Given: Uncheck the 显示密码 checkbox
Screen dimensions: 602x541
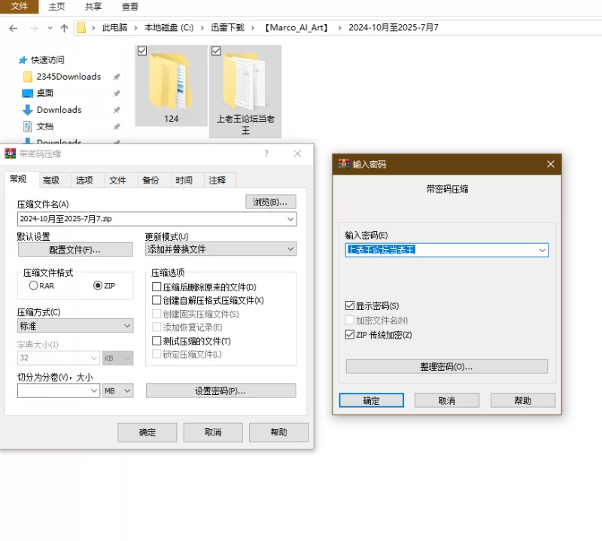Looking at the screenshot, I should 349,305.
